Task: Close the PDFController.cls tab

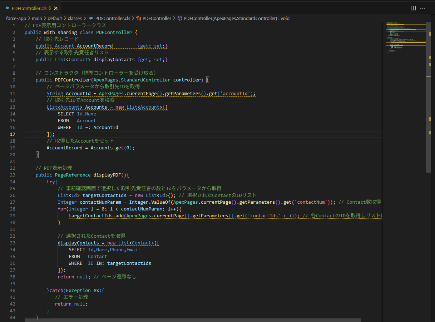Action: pos(56,8)
